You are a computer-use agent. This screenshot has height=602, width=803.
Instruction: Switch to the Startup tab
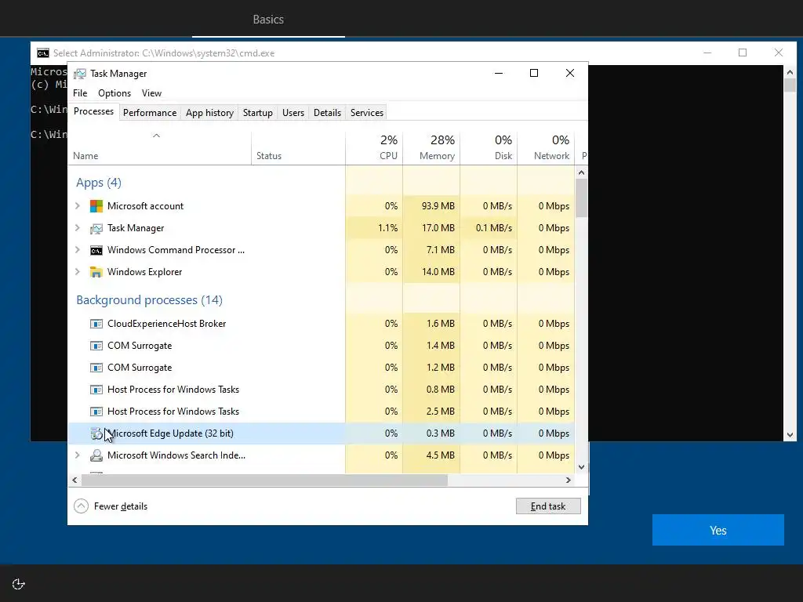(x=257, y=113)
